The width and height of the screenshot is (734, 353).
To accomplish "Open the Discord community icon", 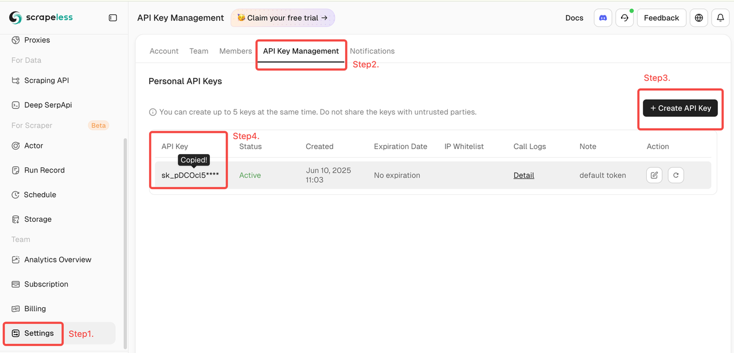I will pos(603,18).
